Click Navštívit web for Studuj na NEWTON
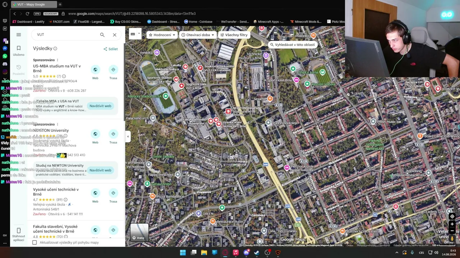This screenshot has height=258, width=460. (x=100, y=170)
